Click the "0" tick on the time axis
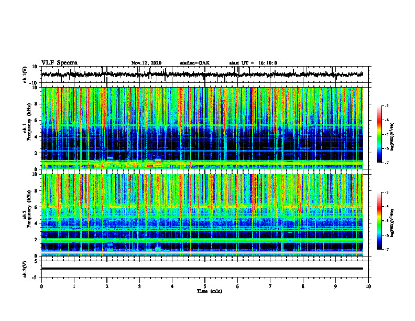The image size is (415, 321). click(x=41, y=286)
